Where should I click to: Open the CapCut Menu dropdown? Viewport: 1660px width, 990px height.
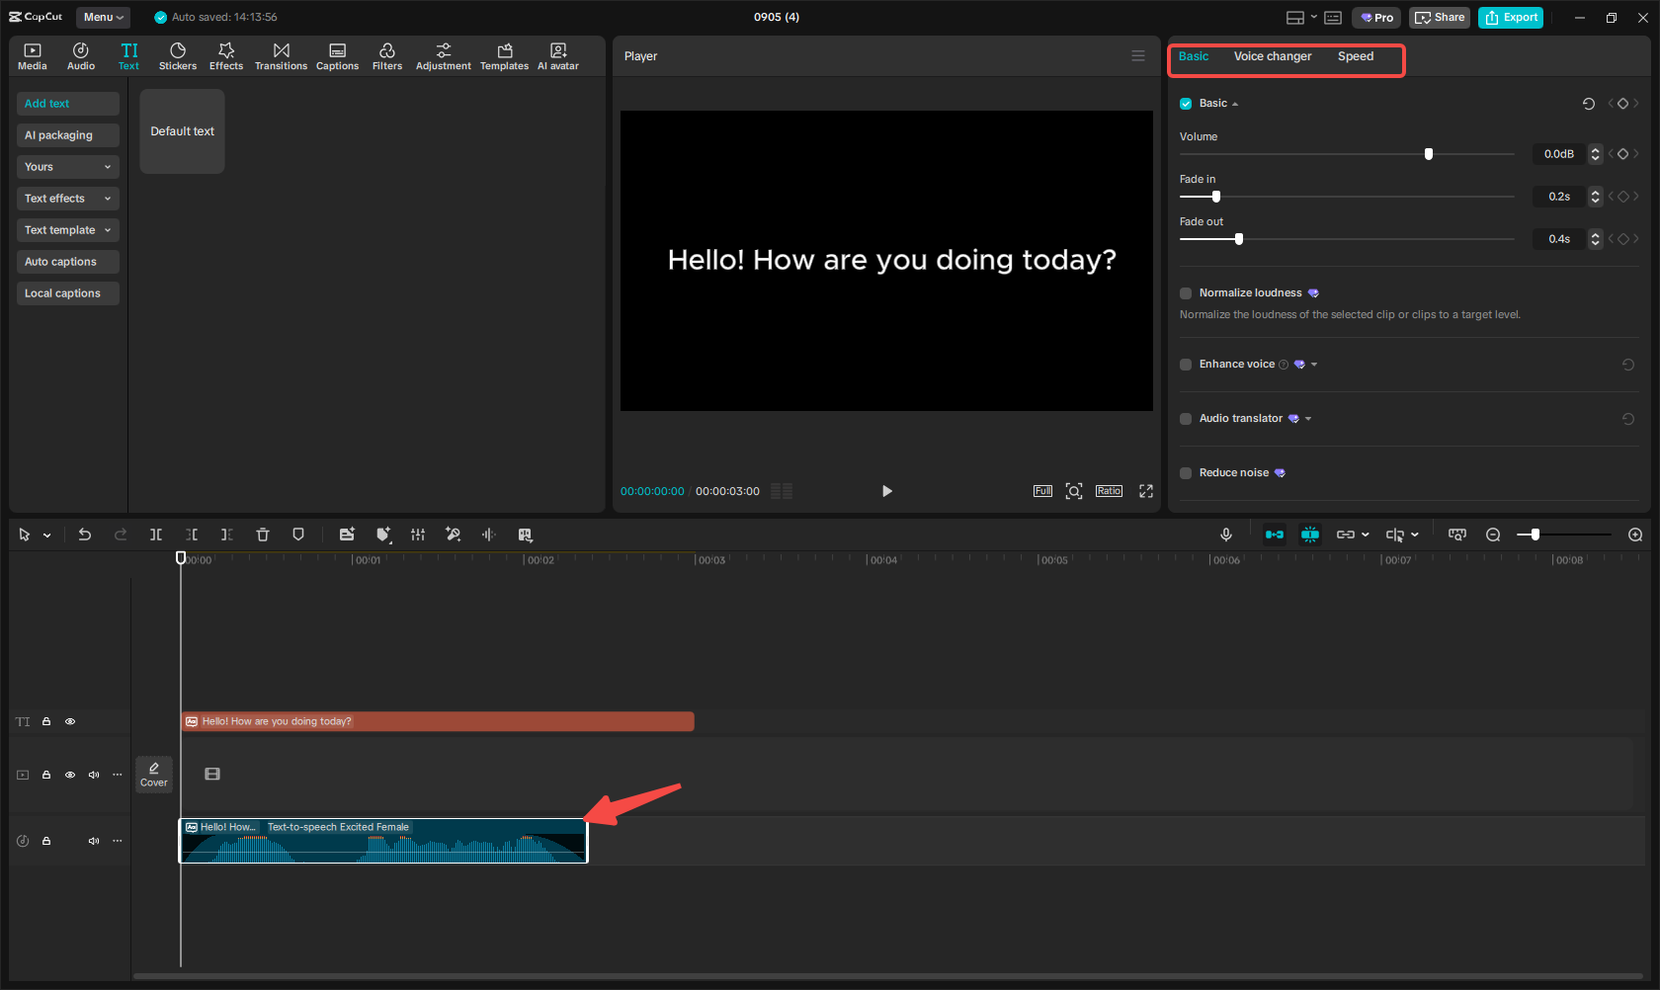click(103, 17)
